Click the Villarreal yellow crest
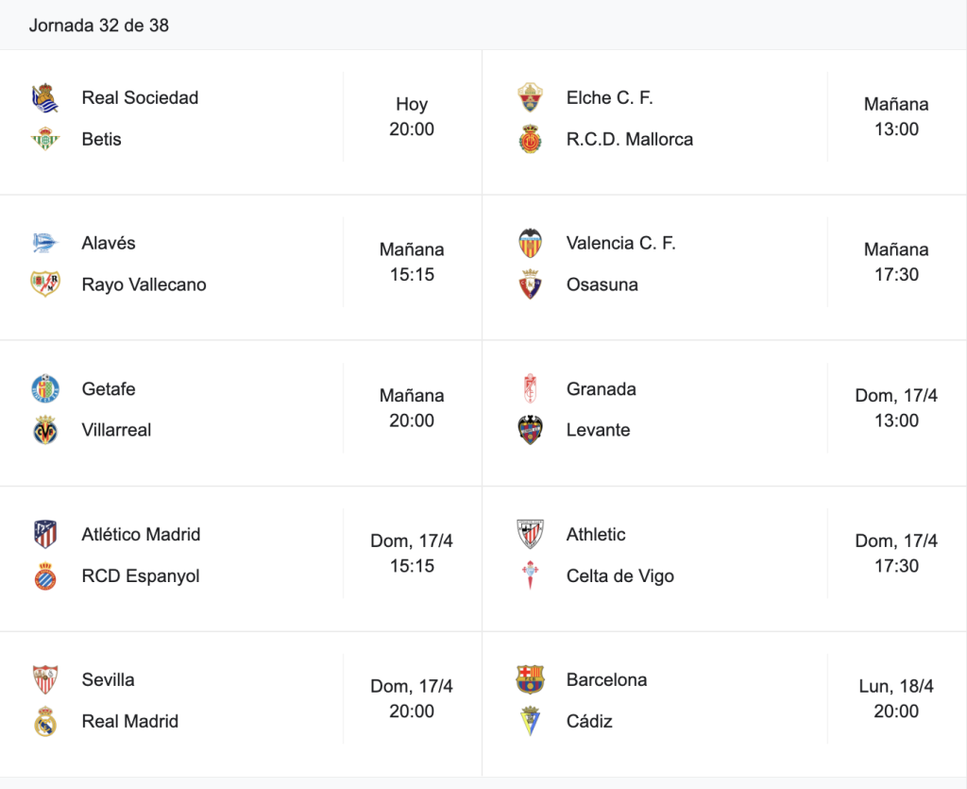Viewport: 967px width, 789px height. click(x=45, y=430)
